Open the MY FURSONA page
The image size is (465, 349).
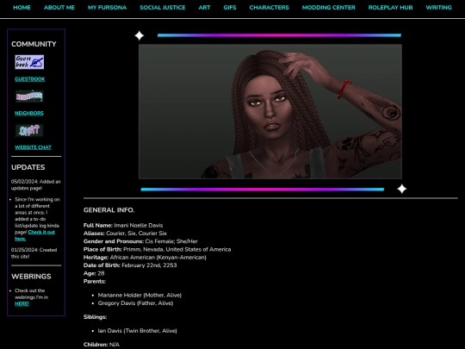coord(107,8)
